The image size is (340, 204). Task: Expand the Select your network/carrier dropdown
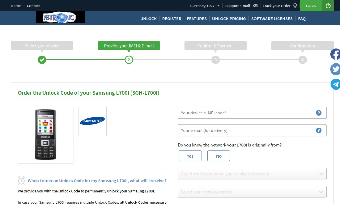point(252,192)
